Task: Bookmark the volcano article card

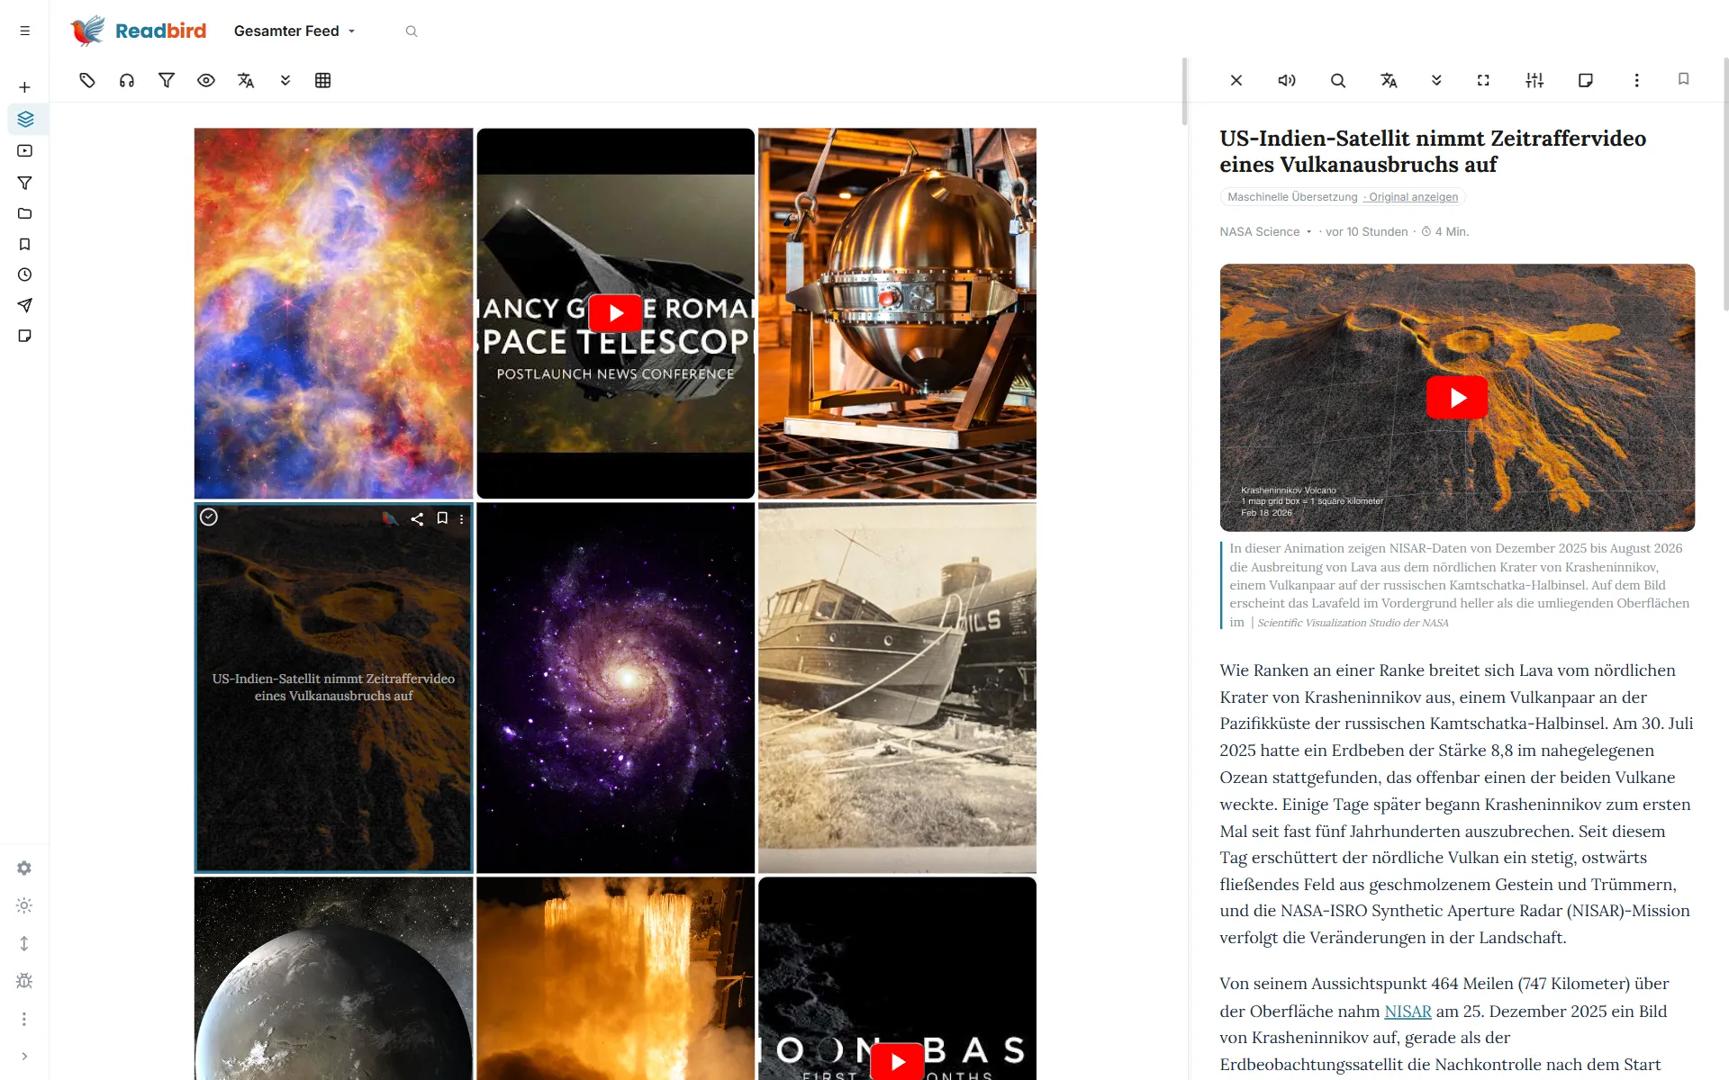Action: coord(442,518)
